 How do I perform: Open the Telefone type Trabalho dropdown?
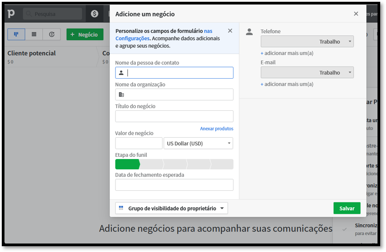(x=336, y=42)
